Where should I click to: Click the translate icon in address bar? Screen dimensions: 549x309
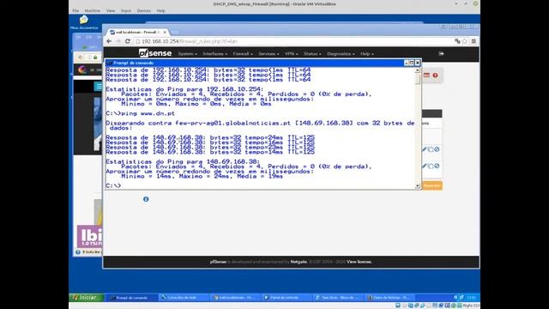[x=457, y=41]
